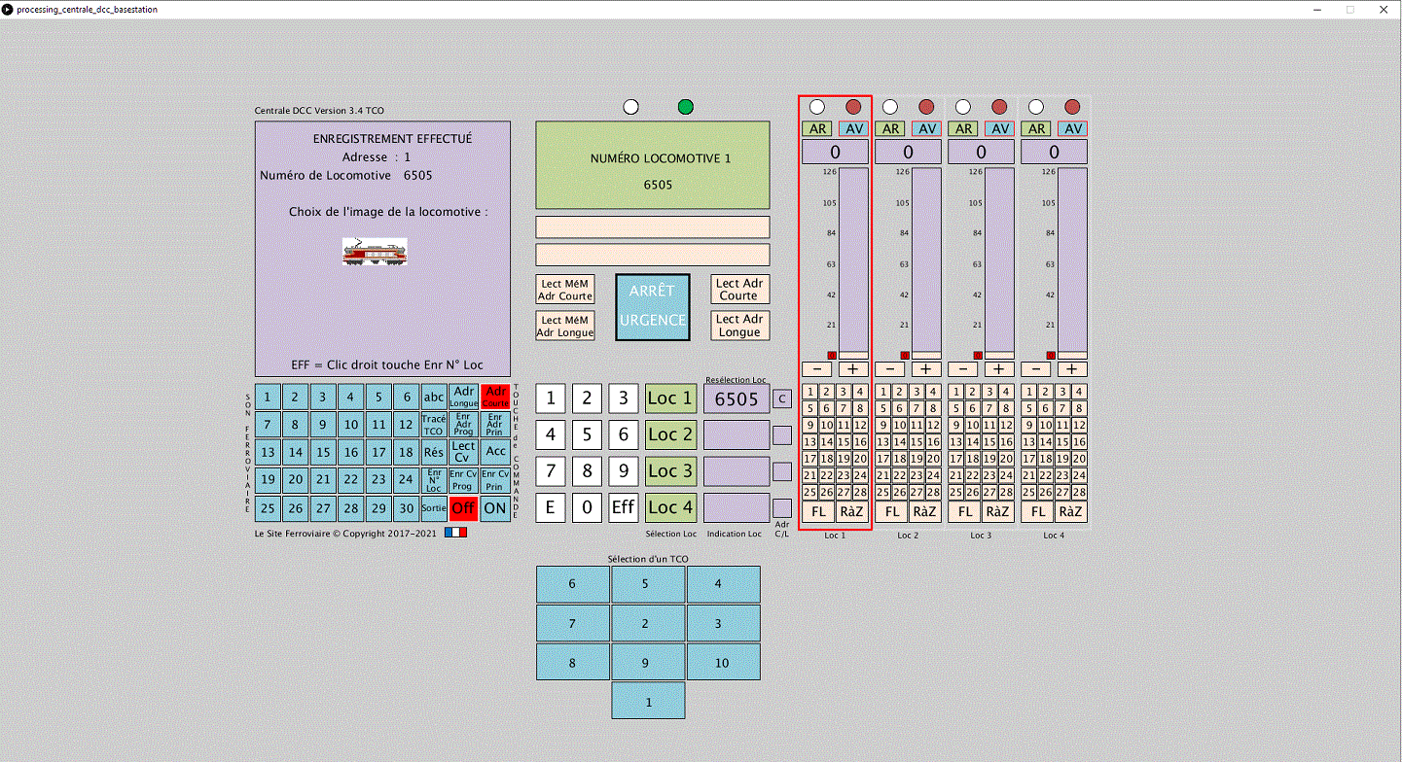This screenshot has width=1402, height=762.
Task: Click the Loc 1 vertical speed slider
Action: tap(853, 262)
